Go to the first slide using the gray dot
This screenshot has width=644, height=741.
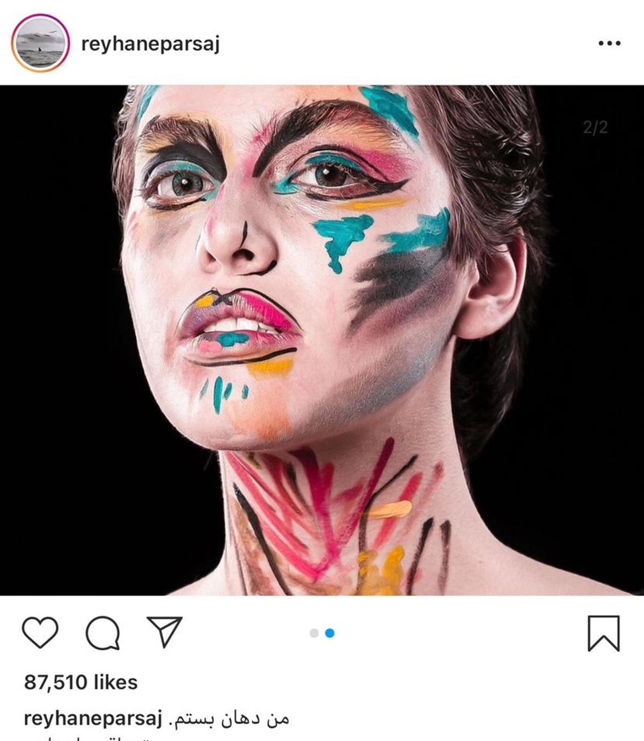[314, 633]
